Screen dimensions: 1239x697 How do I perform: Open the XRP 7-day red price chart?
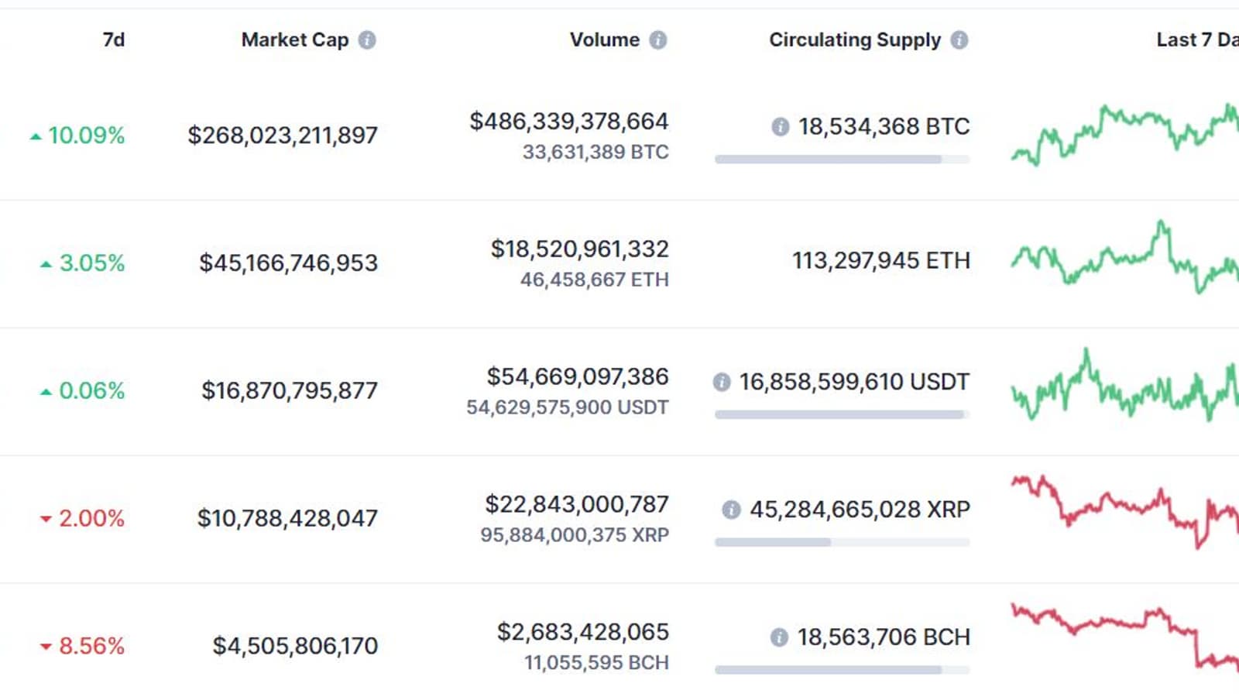[1124, 510]
